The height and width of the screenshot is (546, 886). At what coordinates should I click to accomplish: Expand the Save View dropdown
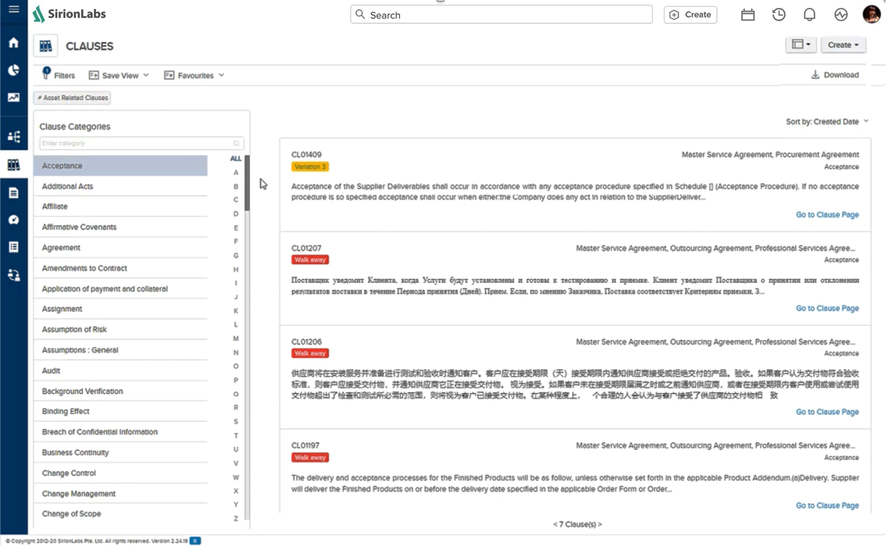click(x=119, y=75)
